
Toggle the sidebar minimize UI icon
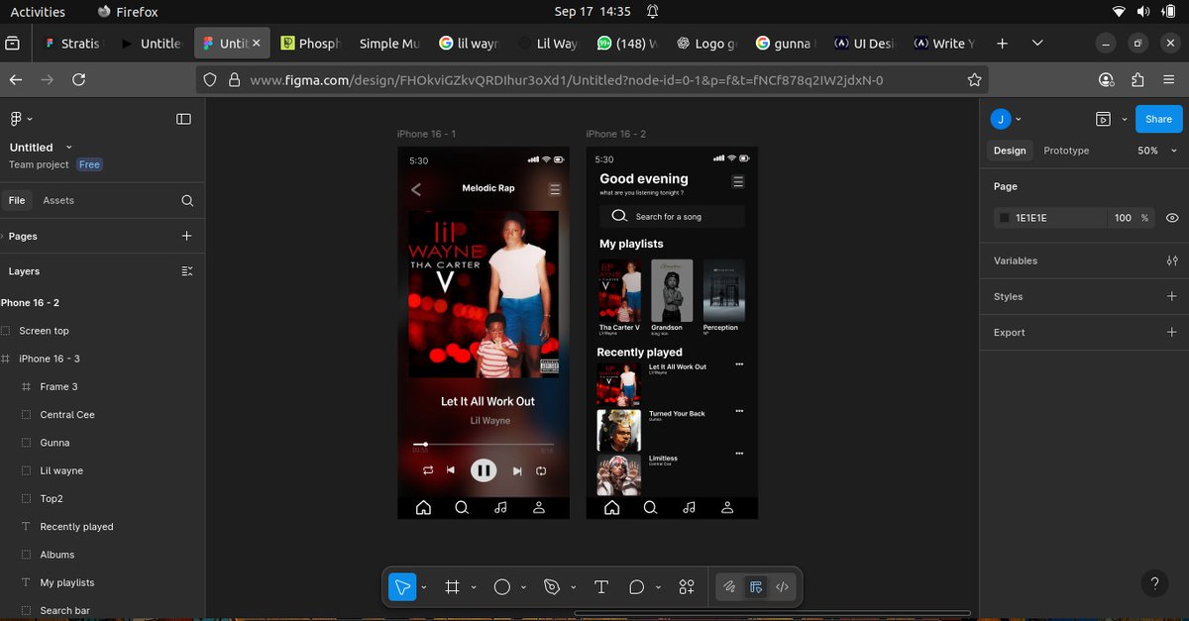point(183,119)
